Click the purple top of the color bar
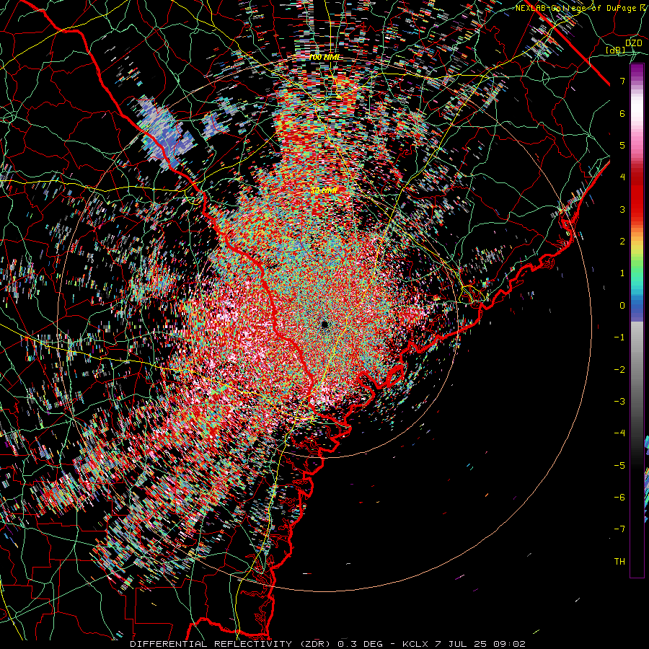Image resolution: width=649 pixels, height=649 pixels. coord(637,71)
